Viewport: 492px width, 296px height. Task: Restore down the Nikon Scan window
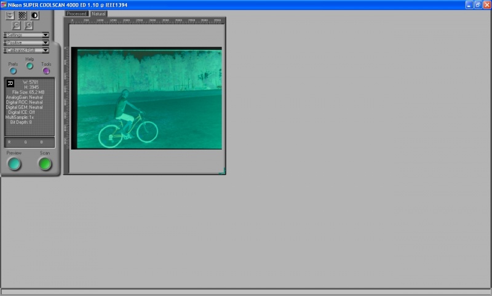(478, 5)
